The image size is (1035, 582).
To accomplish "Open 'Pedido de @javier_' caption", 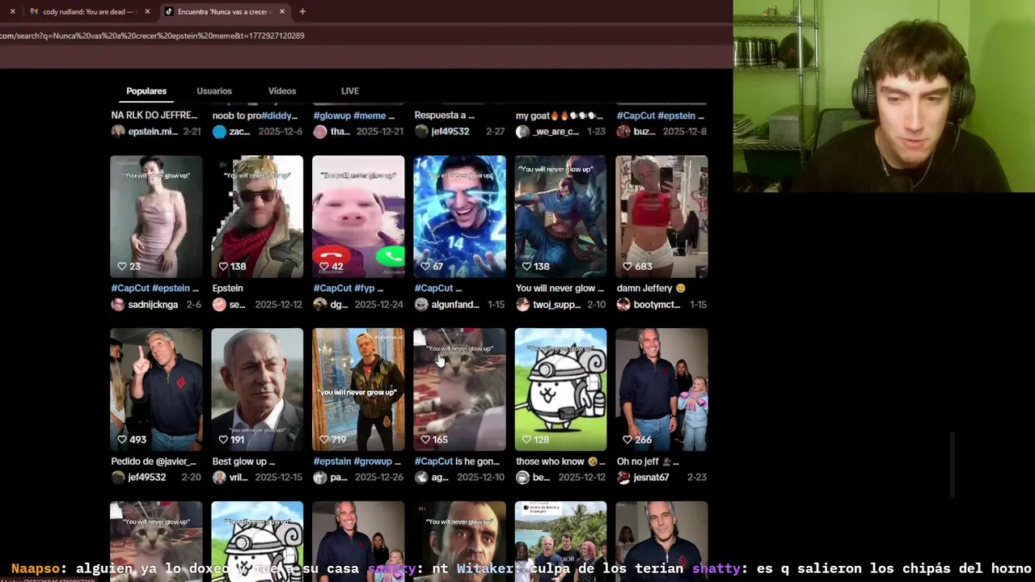I will click(x=154, y=462).
